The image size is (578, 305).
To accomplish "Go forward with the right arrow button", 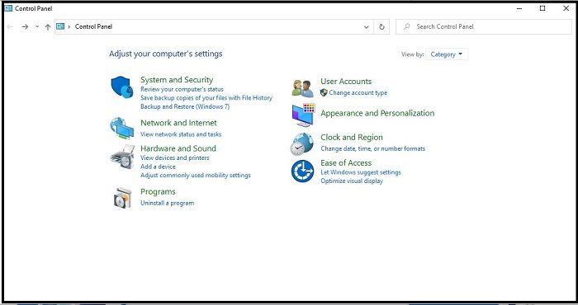I will 25,26.
